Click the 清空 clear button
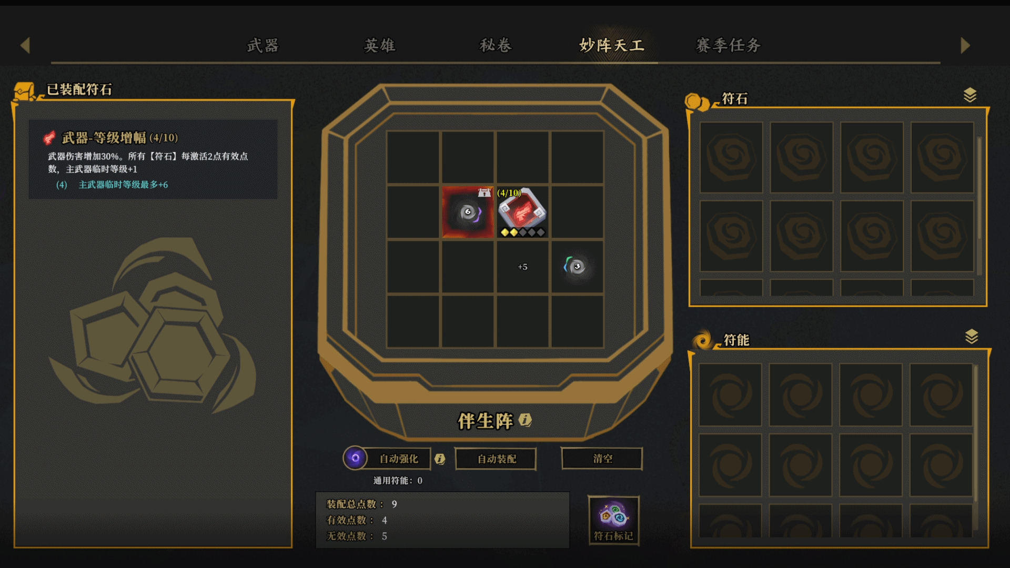This screenshot has height=568, width=1010. [x=602, y=458]
